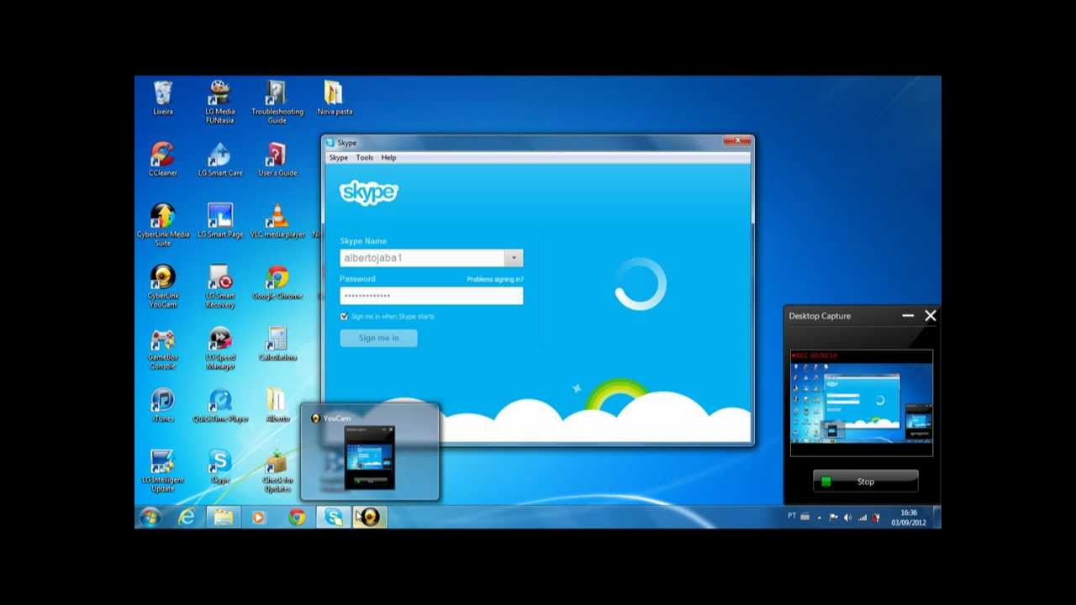The image size is (1076, 605).
Task: Click the PT language indicator
Action: [792, 516]
